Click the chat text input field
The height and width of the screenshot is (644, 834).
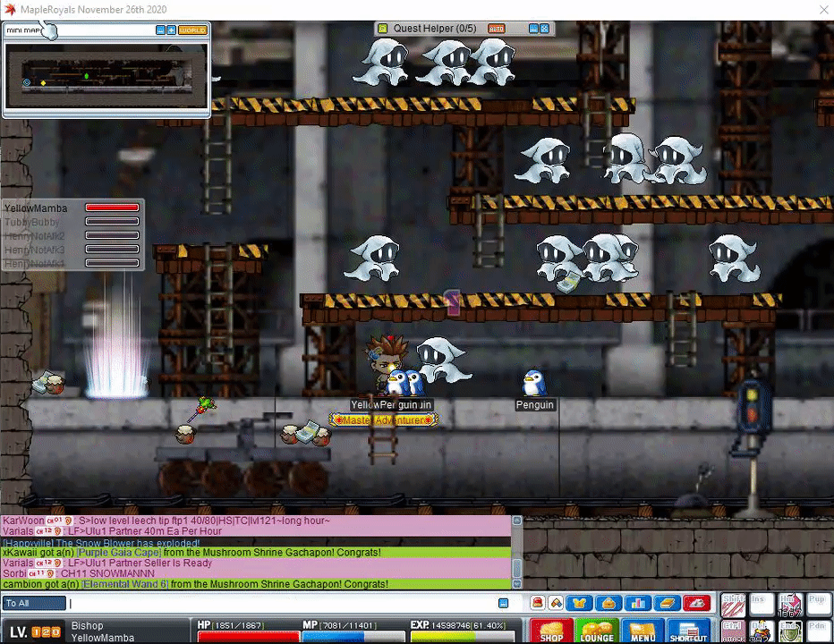[x=282, y=603]
